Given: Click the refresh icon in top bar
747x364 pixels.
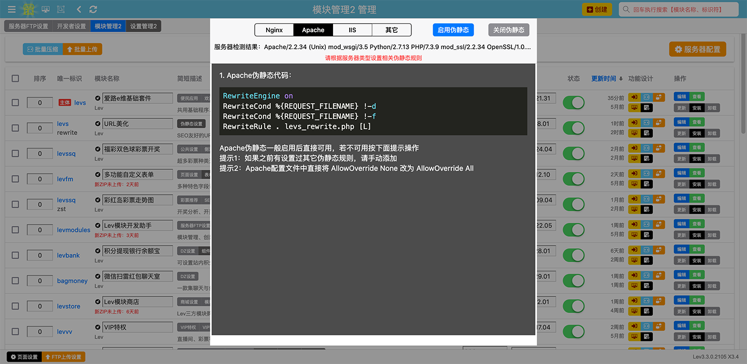Looking at the screenshot, I should point(93,9).
